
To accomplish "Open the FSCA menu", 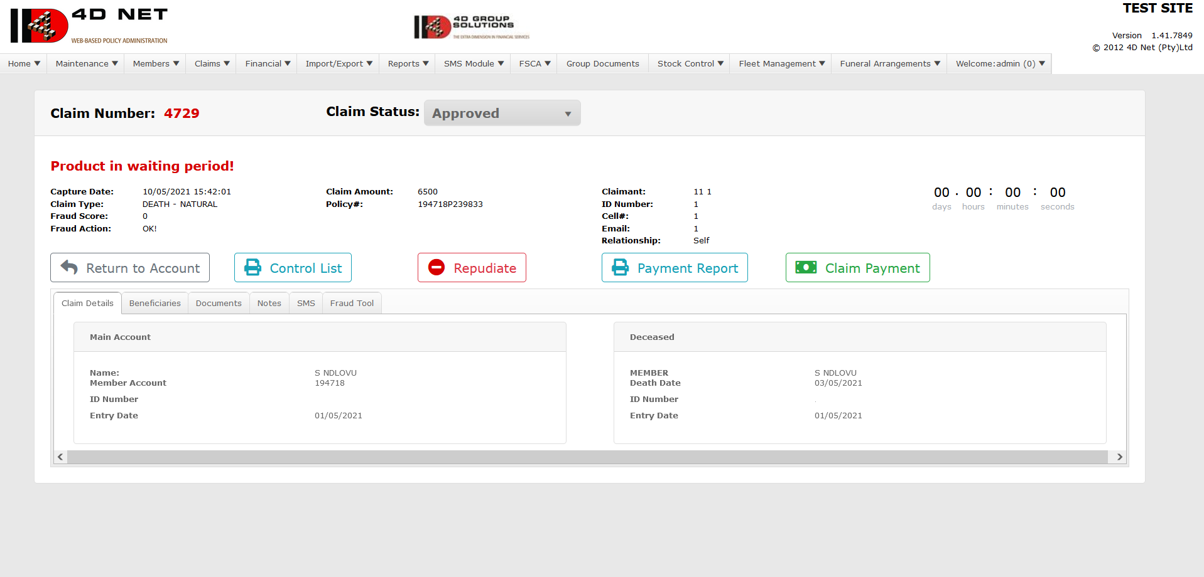I will (534, 64).
